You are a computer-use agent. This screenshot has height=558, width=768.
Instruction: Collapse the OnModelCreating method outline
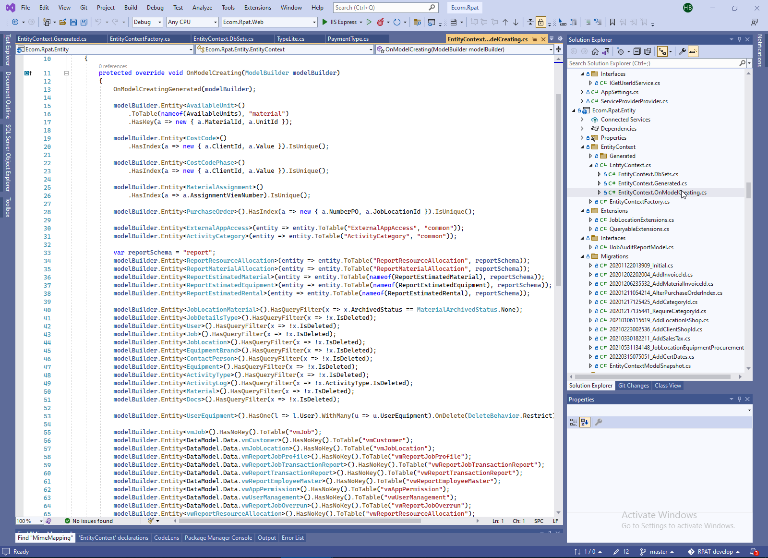click(x=66, y=73)
